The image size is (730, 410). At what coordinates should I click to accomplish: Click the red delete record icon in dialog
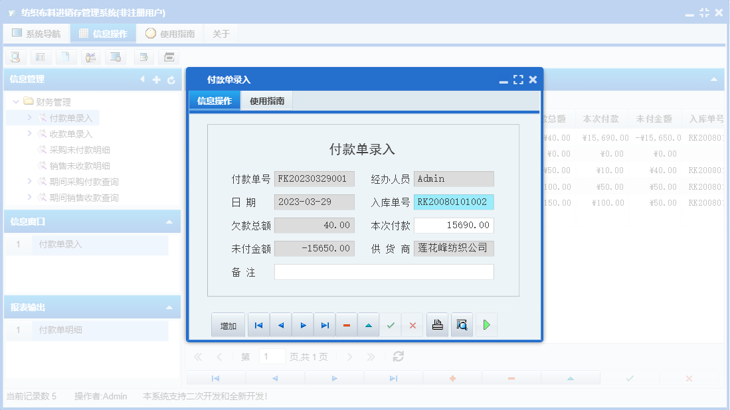pyautogui.click(x=347, y=324)
